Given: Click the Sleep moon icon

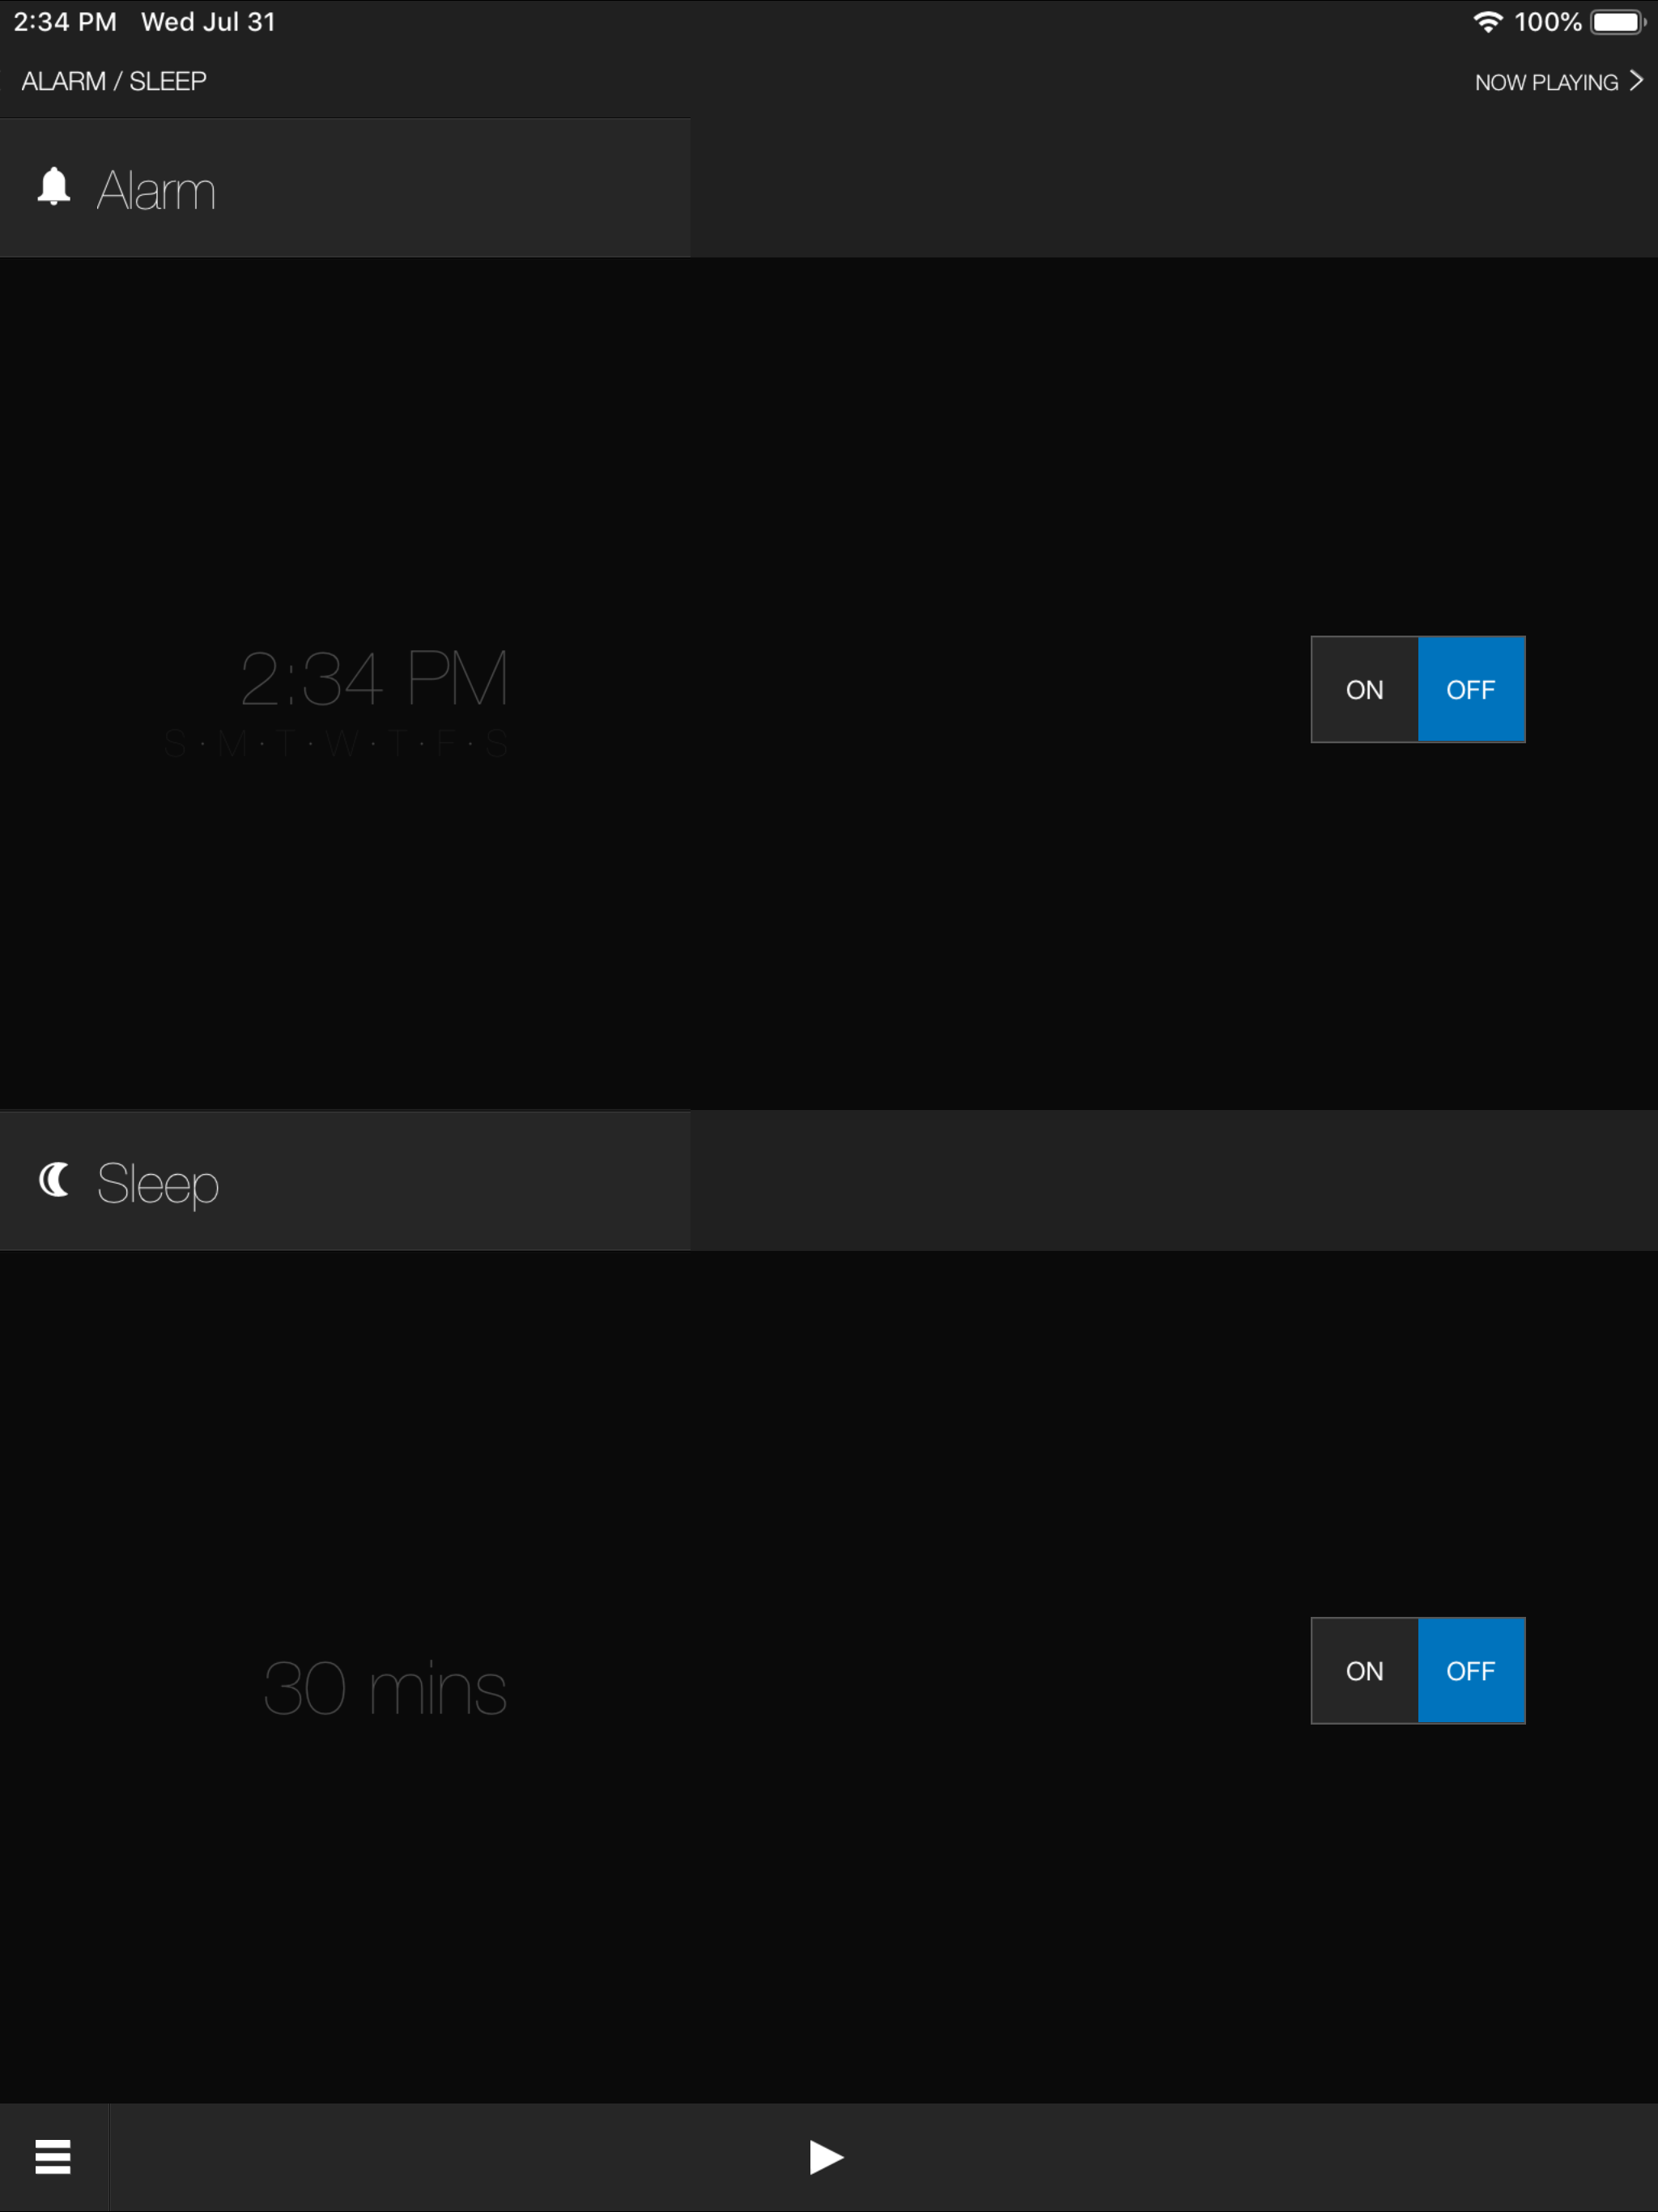Looking at the screenshot, I should click(x=54, y=1180).
